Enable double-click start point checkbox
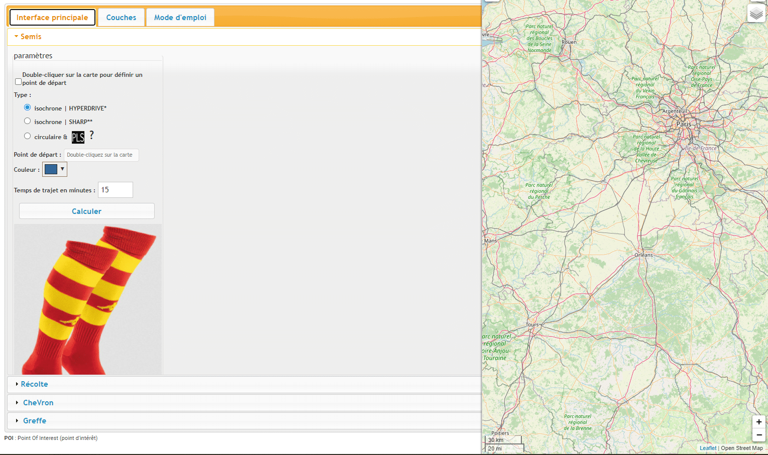Viewport: 768px width, 455px height. click(x=19, y=82)
